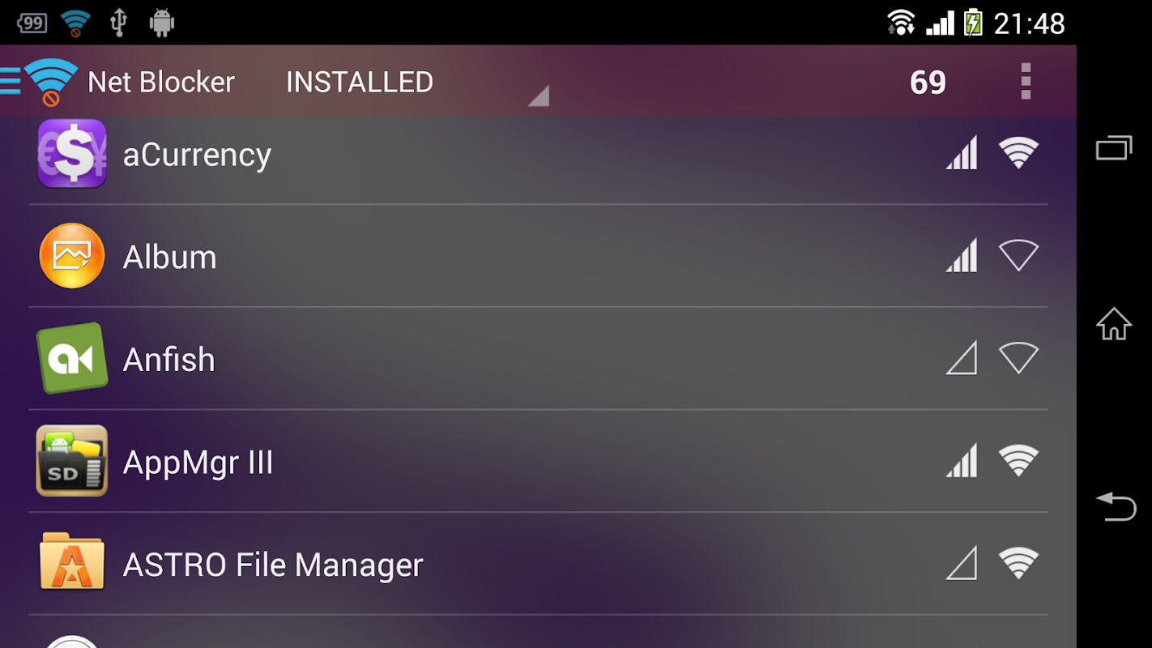Screen dimensions: 1152x648
Task: Tap the Android back navigation button
Action: (1116, 506)
